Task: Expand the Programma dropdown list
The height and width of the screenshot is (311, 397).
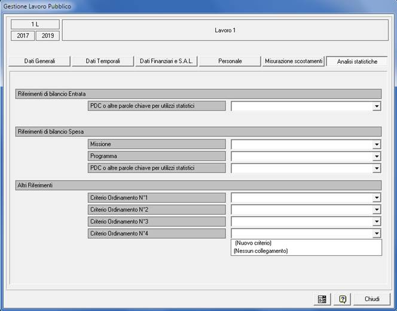Action: [377, 157]
